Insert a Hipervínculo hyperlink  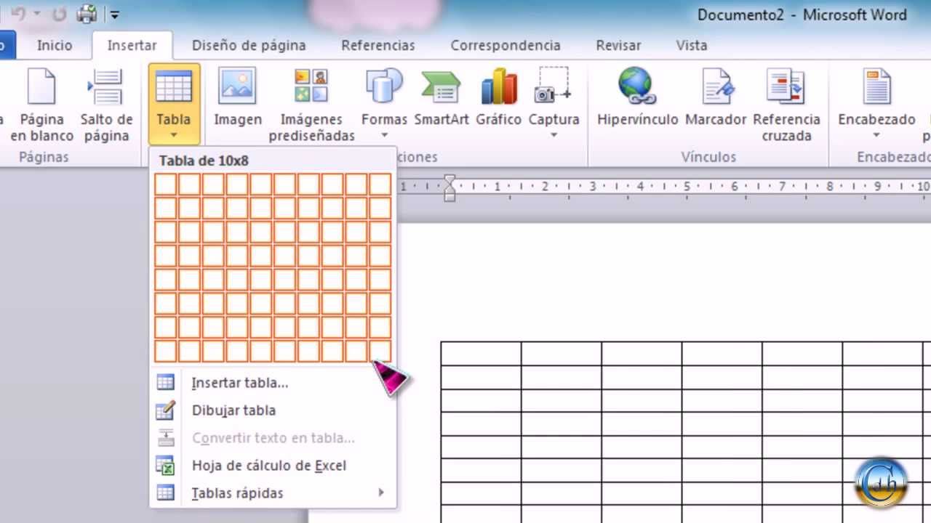pyautogui.click(x=638, y=97)
